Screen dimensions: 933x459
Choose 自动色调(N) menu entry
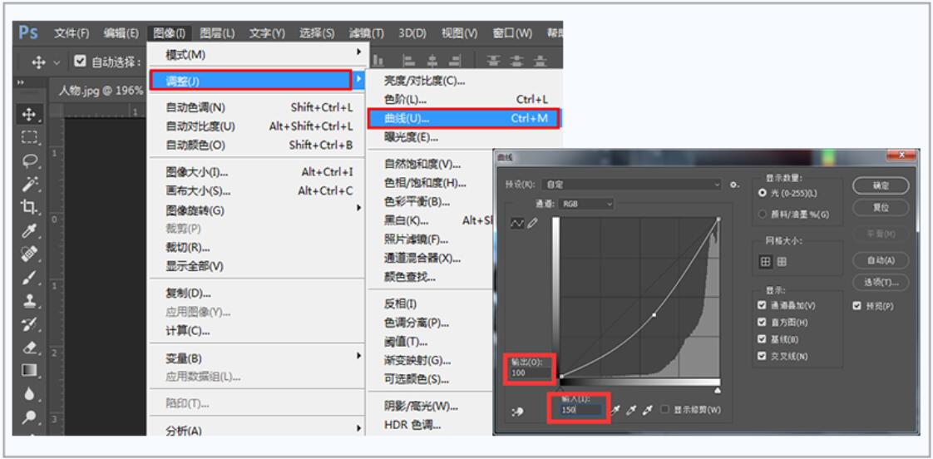pos(257,108)
